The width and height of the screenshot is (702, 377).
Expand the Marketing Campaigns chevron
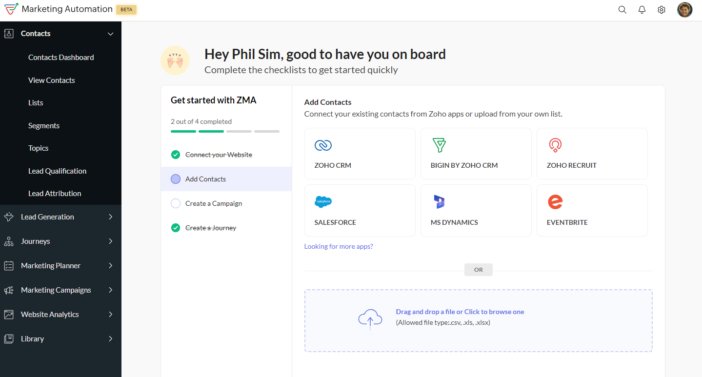[111, 290]
